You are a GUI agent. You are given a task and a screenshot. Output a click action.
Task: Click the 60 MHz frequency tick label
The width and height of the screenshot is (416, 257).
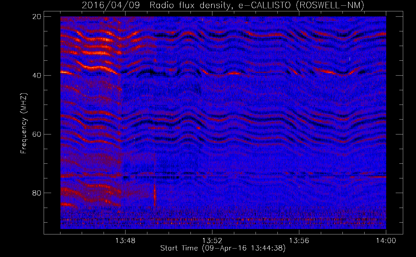37,134
